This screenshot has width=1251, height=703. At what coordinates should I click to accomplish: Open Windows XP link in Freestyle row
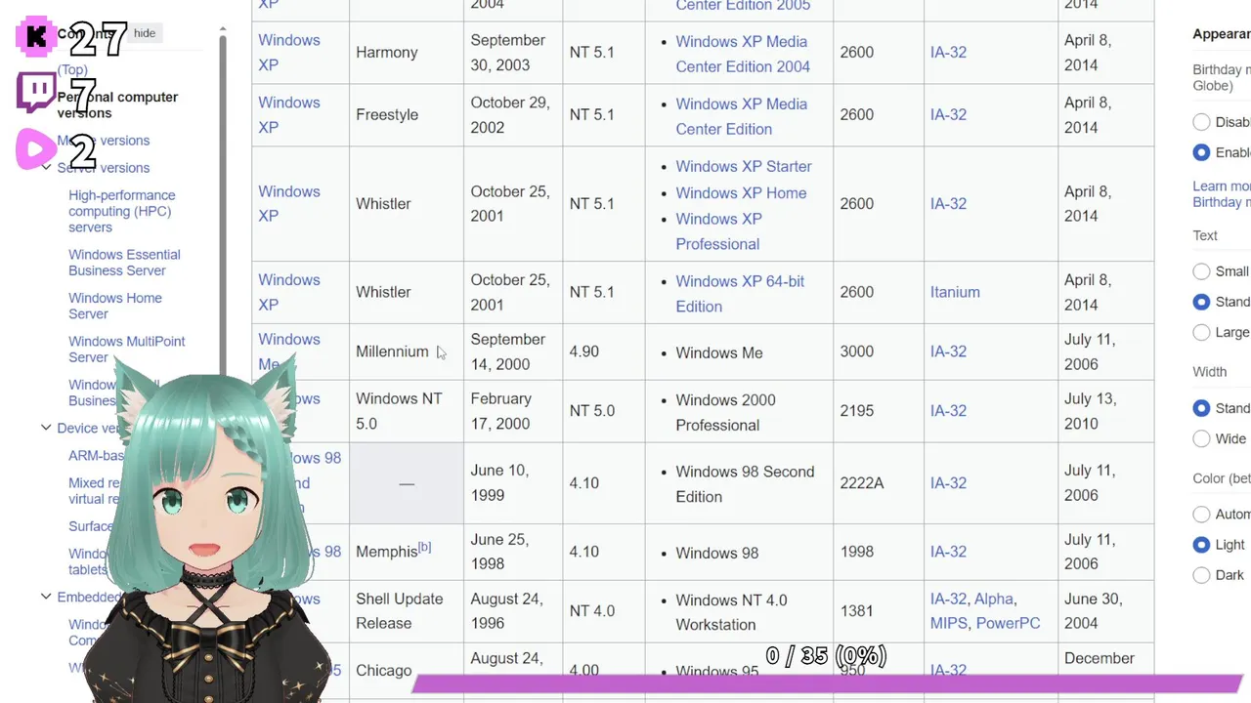(x=289, y=115)
